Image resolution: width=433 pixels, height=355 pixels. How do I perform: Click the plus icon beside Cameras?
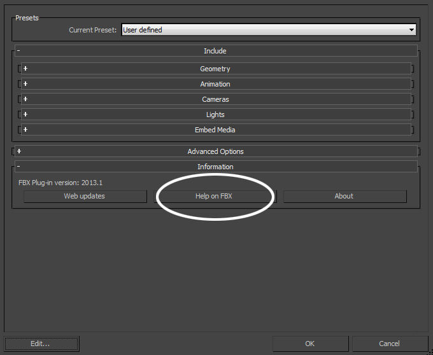(x=25, y=99)
